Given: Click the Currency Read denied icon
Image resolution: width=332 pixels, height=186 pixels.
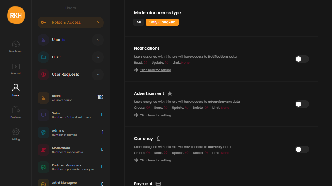Looking at the screenshot, I should point(166,153).
